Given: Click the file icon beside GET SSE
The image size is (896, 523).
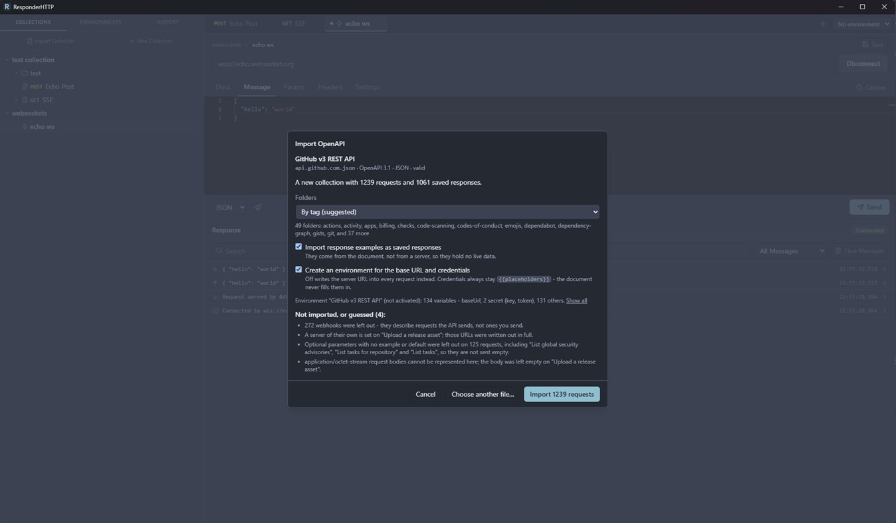Looking at the screenshot, I should coord(25,100).
